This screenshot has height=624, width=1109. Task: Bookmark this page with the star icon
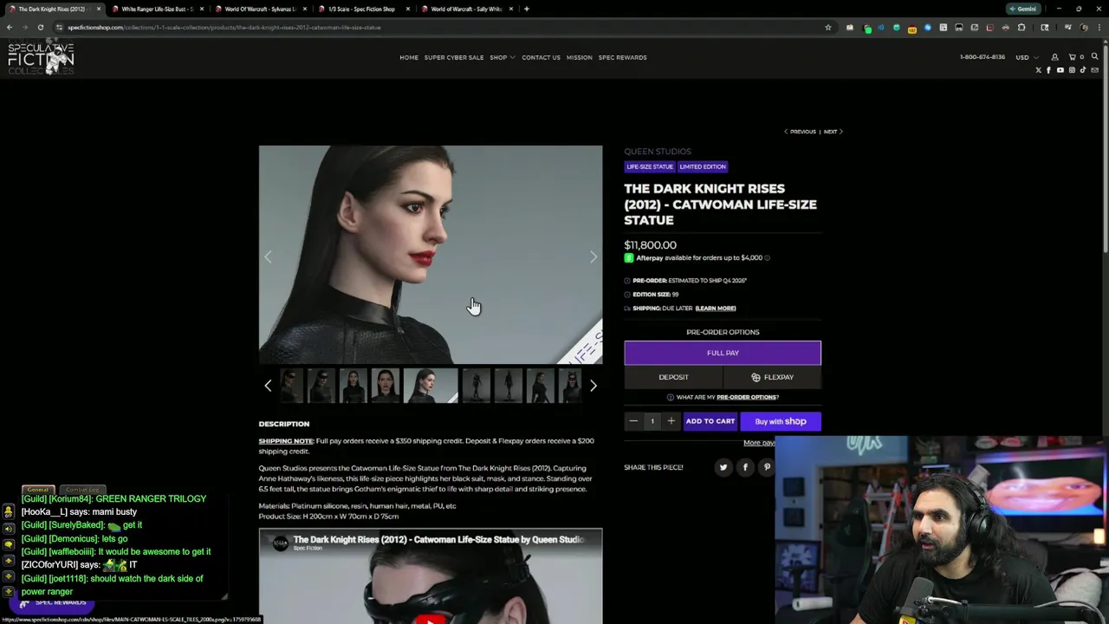pos(828,27)
